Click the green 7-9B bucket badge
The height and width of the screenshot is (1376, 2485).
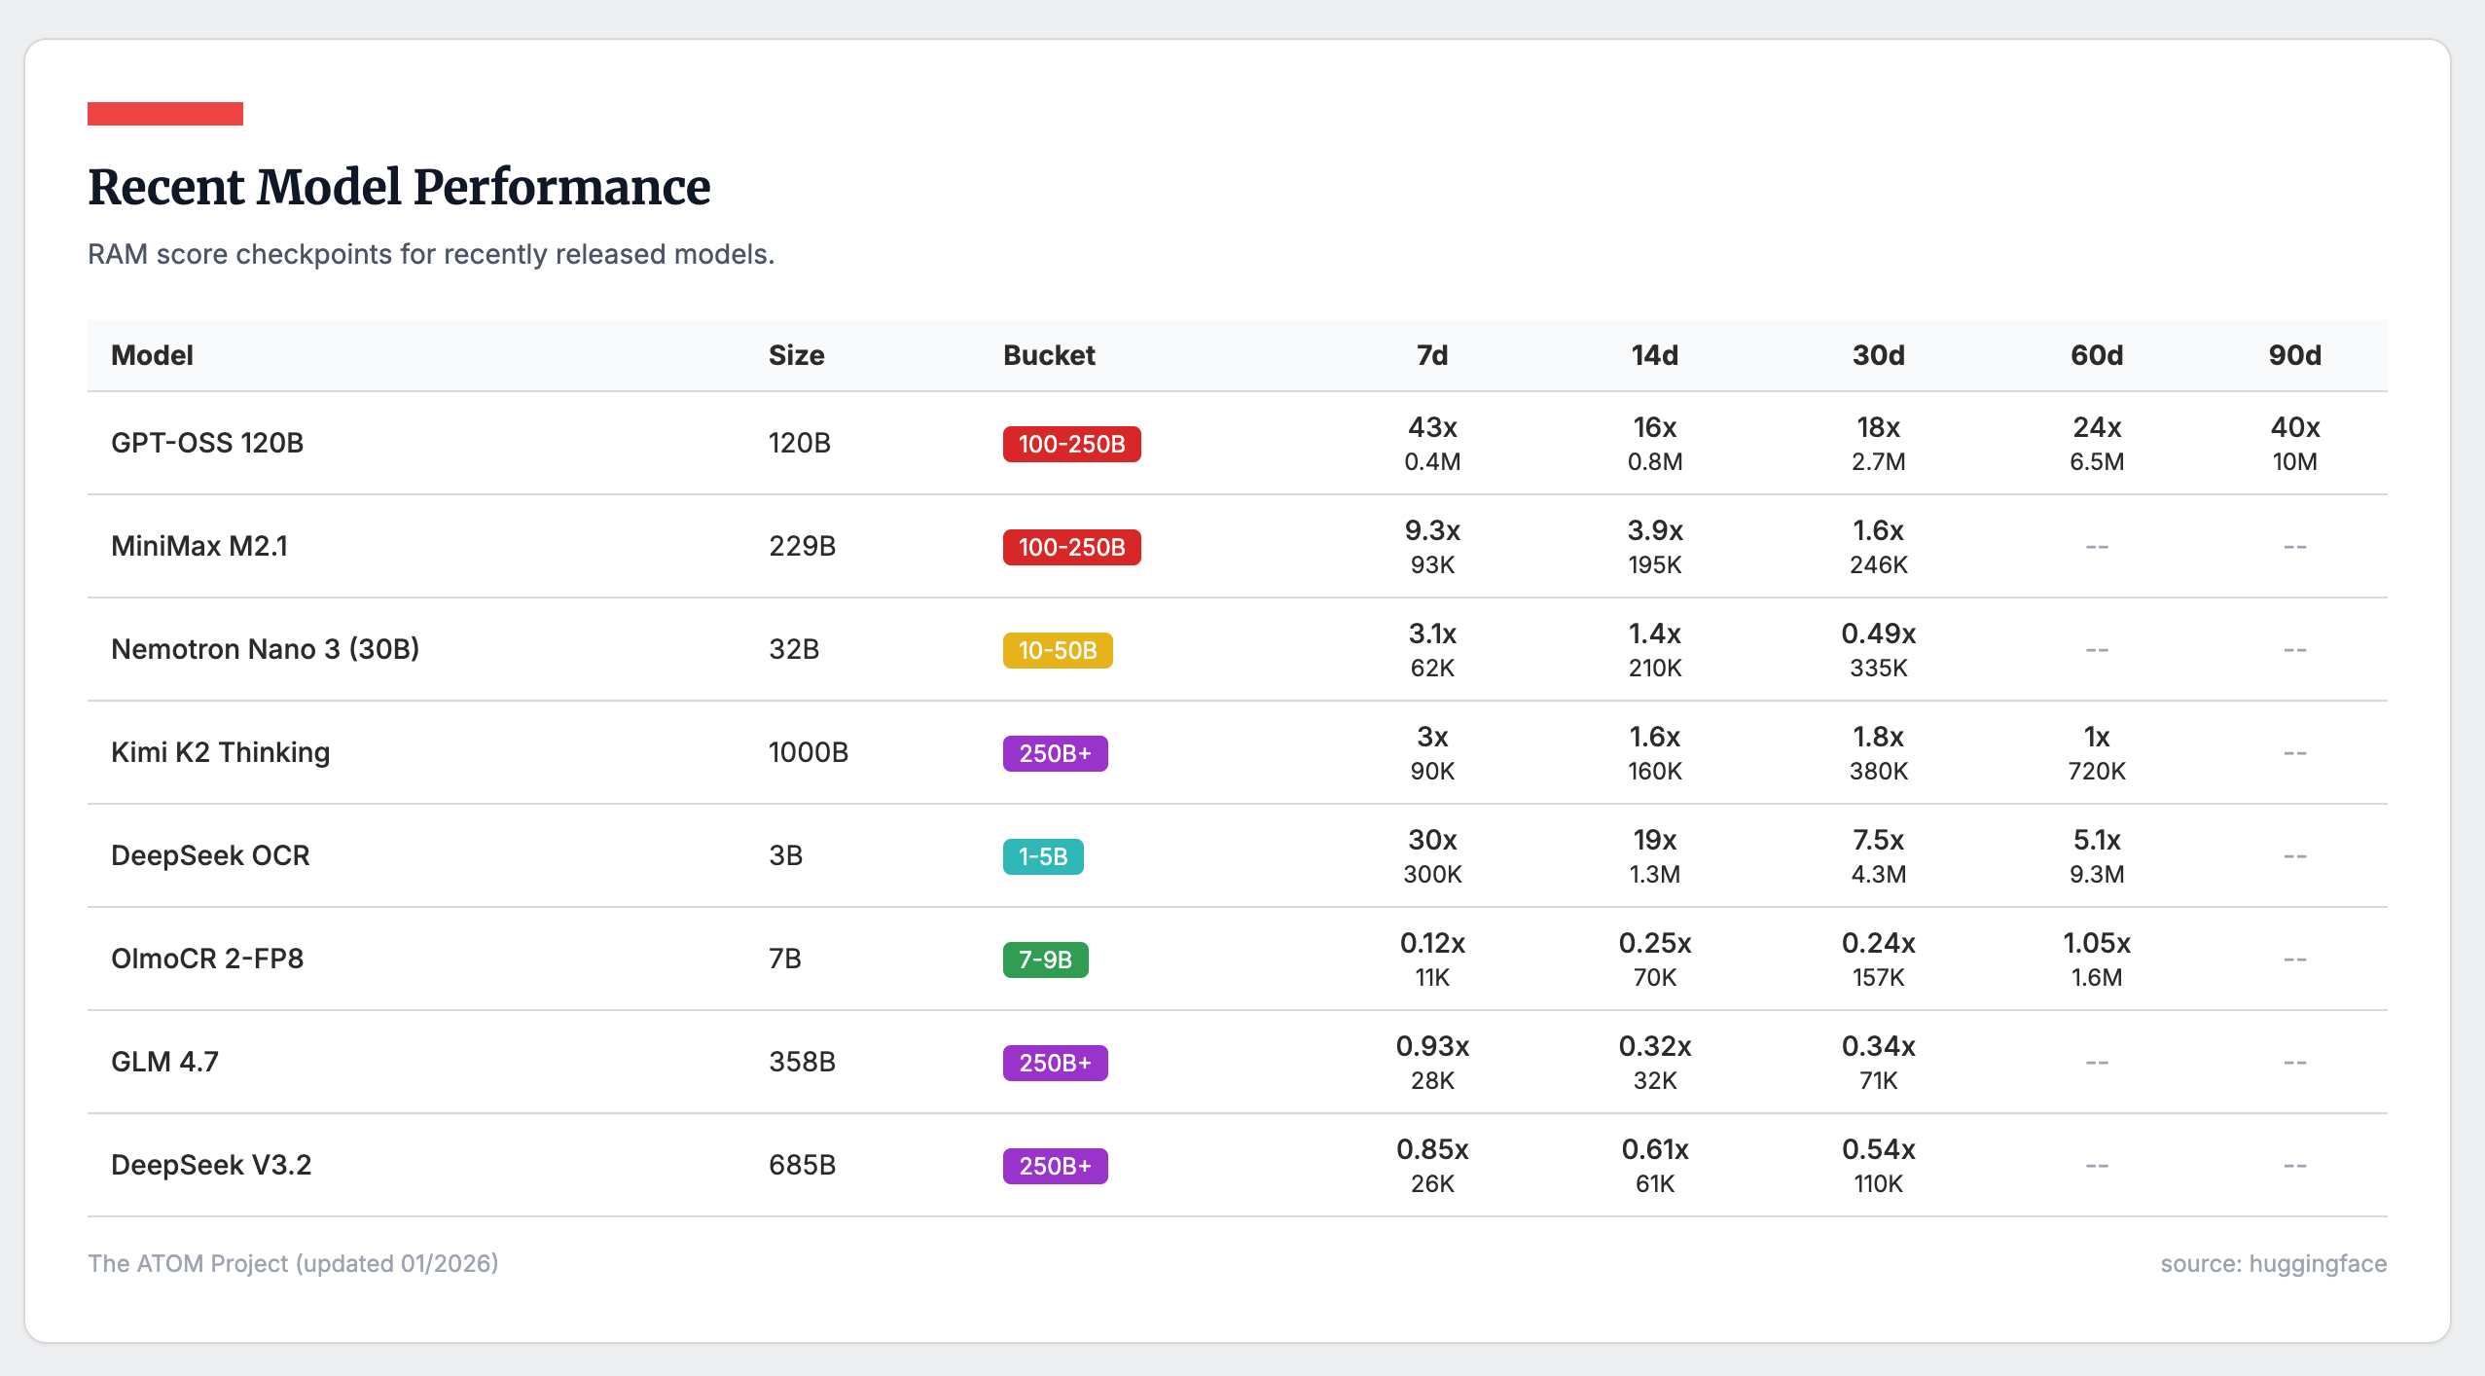coord(1045,960)
